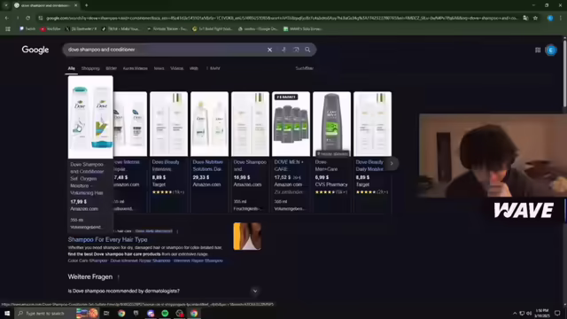Go to the Google logo home
Image resolution: width=567 pixels, height=319 pixels.
point(35,50)
